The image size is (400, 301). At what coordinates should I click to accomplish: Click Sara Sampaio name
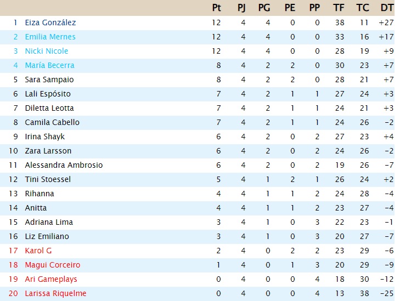tap(49, 80)
